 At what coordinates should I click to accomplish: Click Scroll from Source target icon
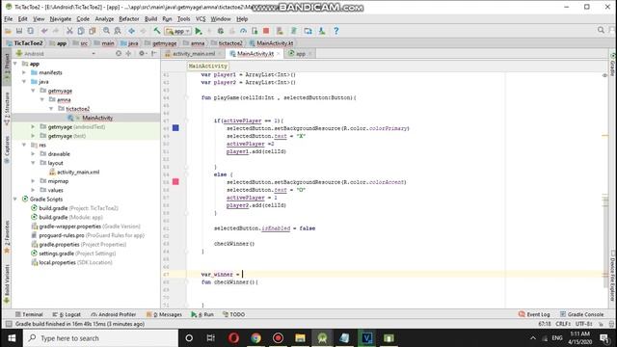119,54
